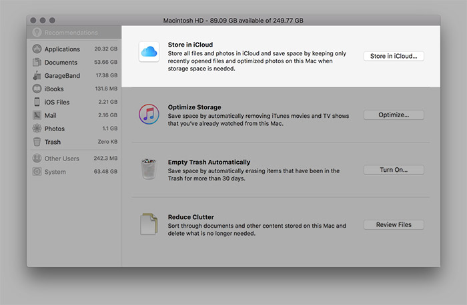The width and height of the screenshot is (467, 305).
Task: Click the iCloud cloud icon
Action: pos(149,52)
